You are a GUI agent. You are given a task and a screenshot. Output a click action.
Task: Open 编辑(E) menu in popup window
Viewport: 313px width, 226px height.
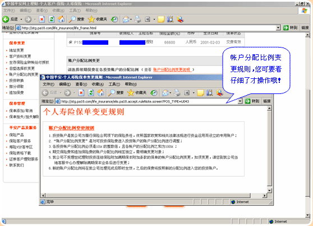[65, 84]
